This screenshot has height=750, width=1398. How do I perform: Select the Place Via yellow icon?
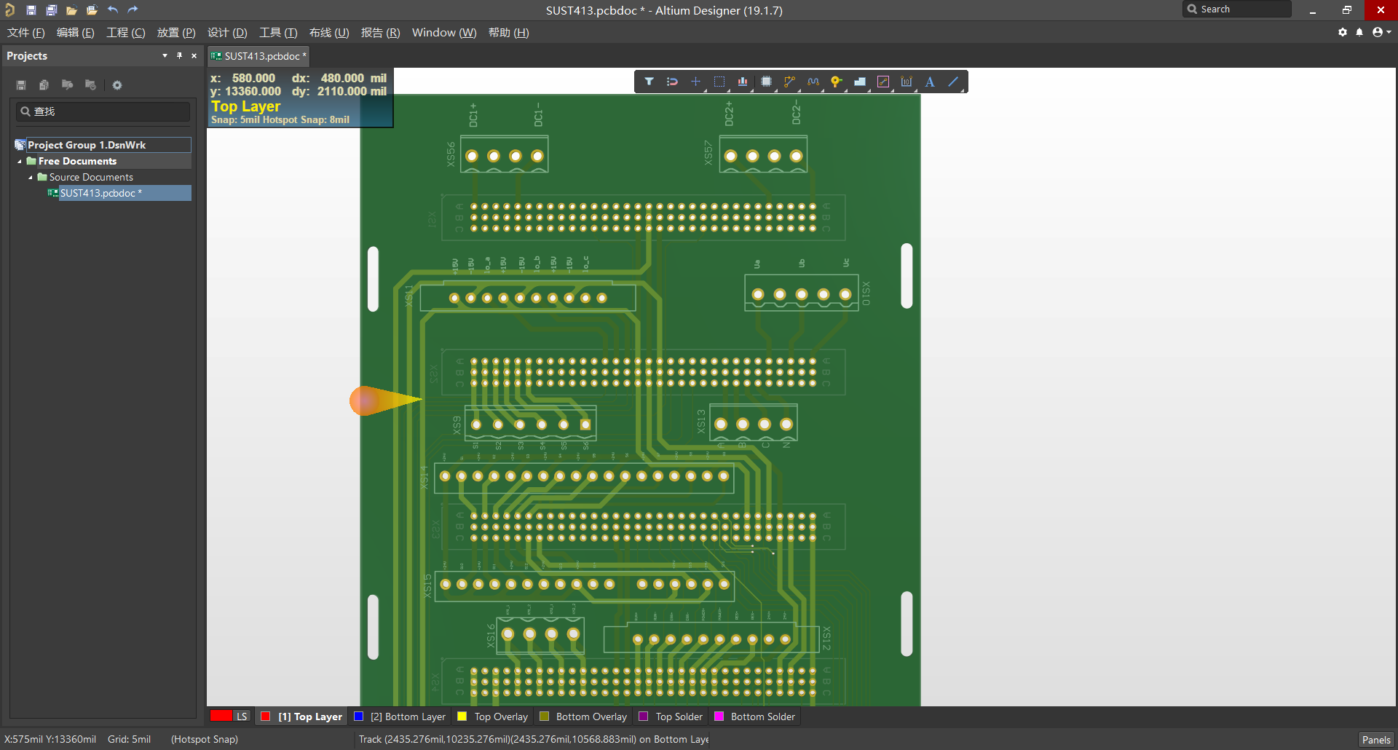point(837,82)
